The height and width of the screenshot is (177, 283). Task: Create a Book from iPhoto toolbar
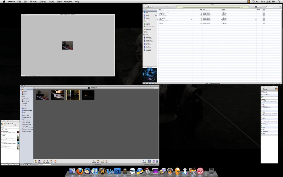pyautogui.click(x=98, y=161)
